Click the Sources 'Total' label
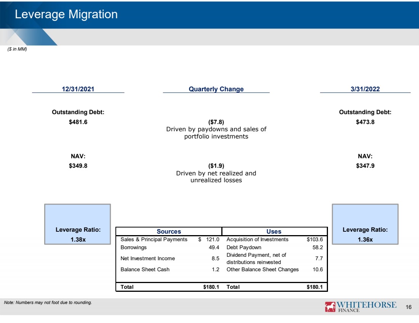Viewport: 419px width, 323px height. click(x=127, y=287)
